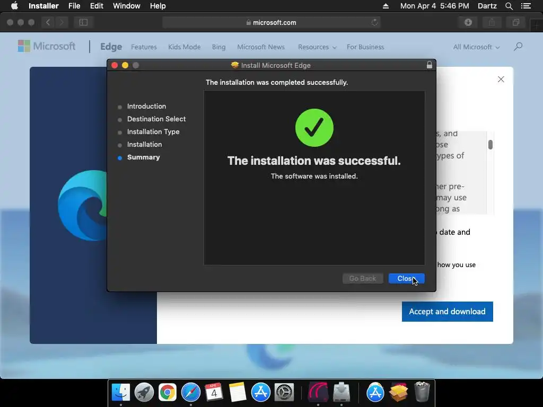Image resolution: width=543 pixels, height=407 pixels.
Task: Open Trash from the Dock
Action: pyautogui.click(x=422, y=392)
